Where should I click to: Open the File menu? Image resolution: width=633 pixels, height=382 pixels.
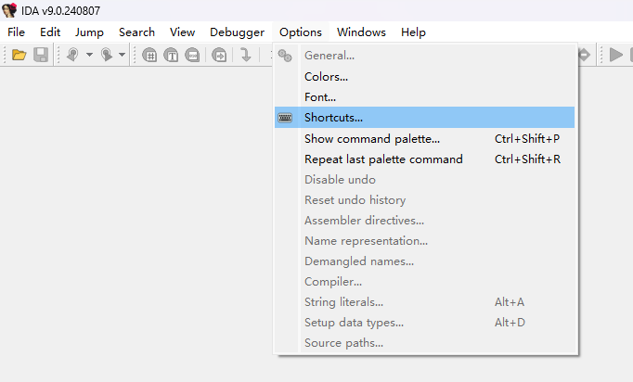tap(16, 32)
